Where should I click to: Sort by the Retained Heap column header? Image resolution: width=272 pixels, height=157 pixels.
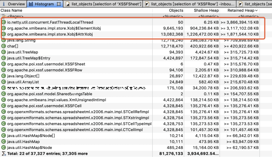pos(241,10)
